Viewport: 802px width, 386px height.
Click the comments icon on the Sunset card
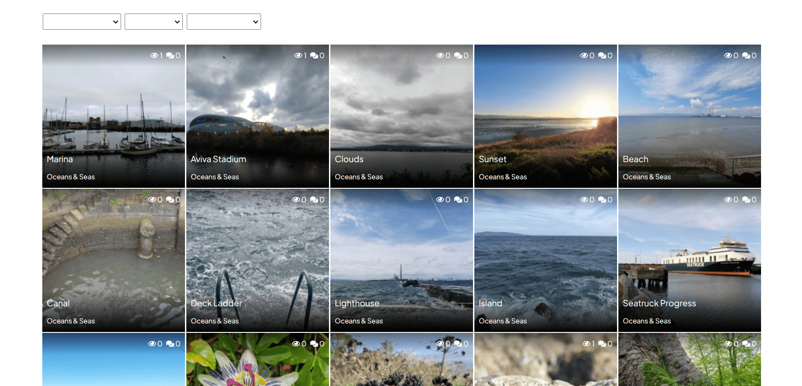(602, 55)
